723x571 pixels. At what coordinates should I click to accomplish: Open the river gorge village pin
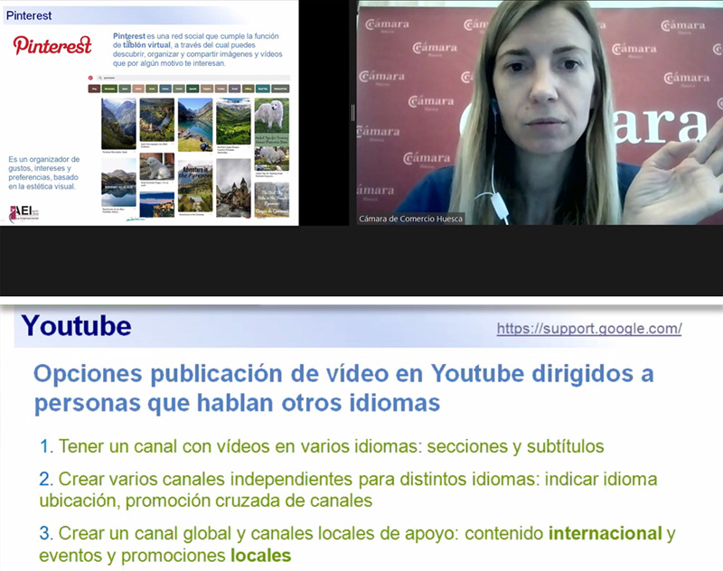[x=156, y=120]
